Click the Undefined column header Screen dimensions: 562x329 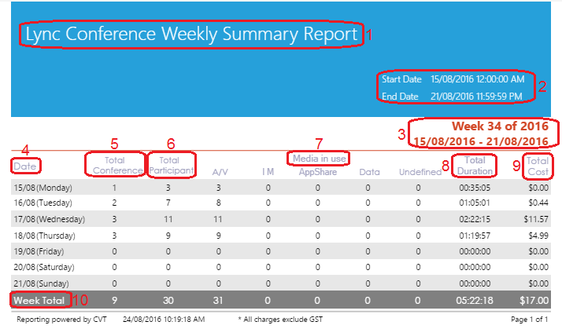[420, 172]
